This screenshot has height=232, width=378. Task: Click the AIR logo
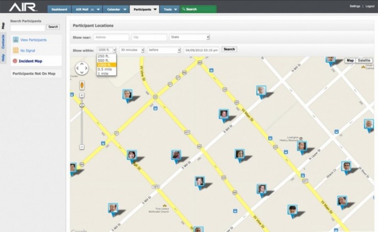tap(23, 7)
